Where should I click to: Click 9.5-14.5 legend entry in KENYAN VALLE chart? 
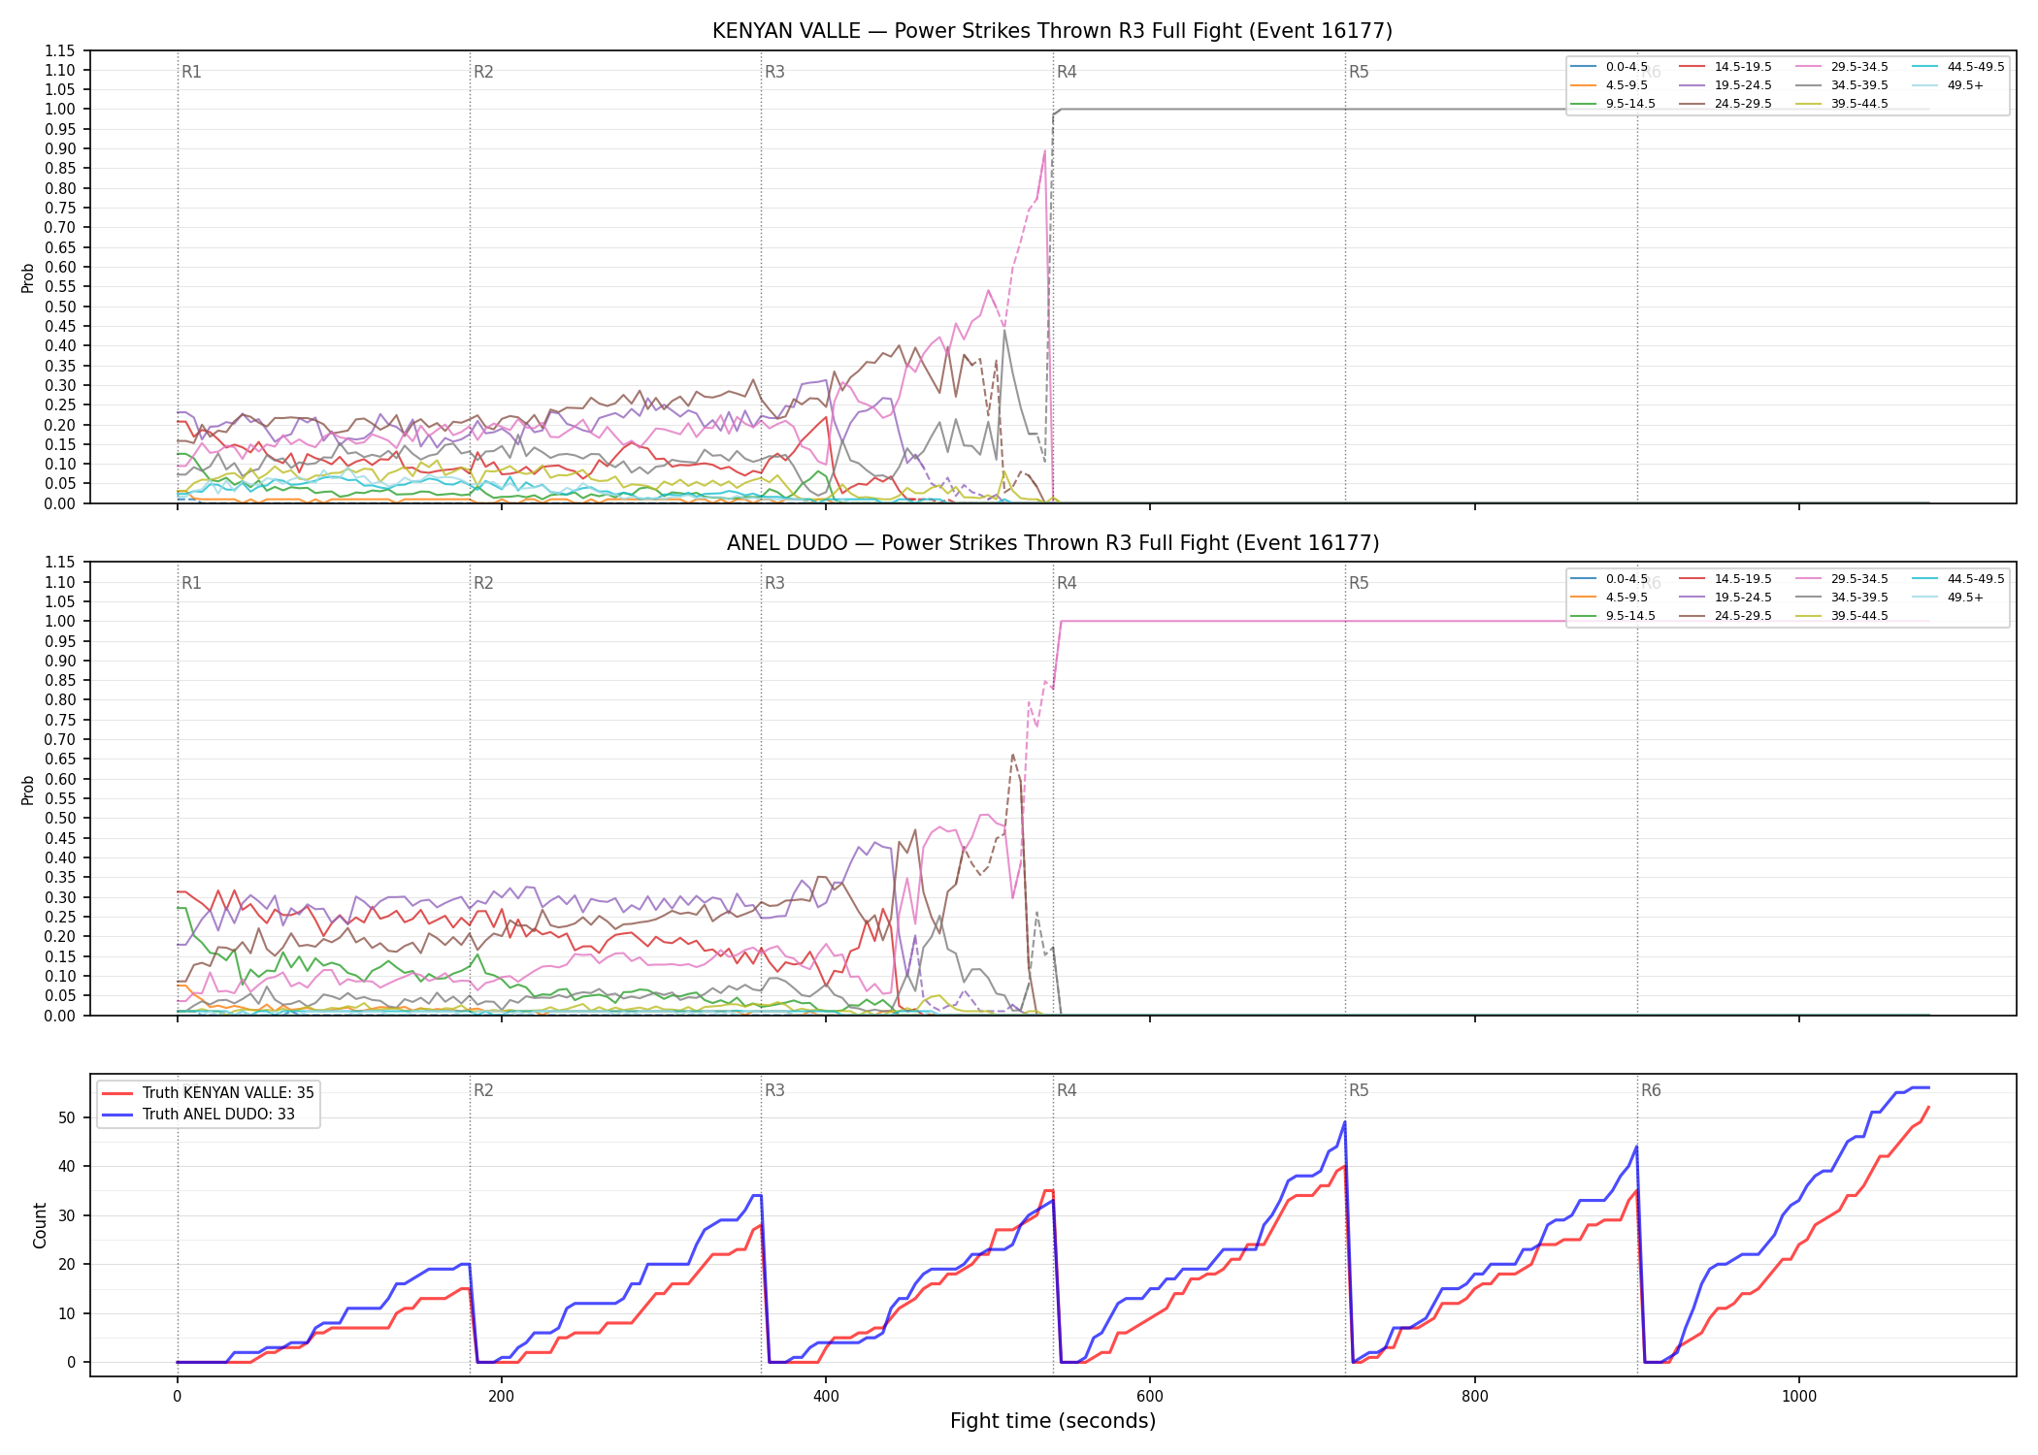point(1613,104)
